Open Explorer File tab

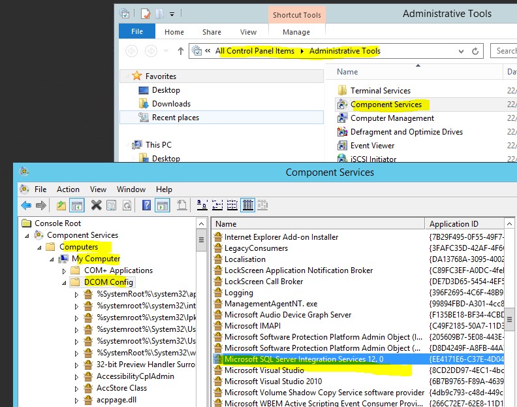[x=137, y=31]
